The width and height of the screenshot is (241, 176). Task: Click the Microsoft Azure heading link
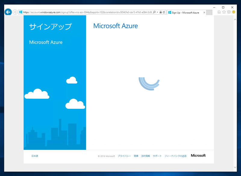tap(116, 26)
